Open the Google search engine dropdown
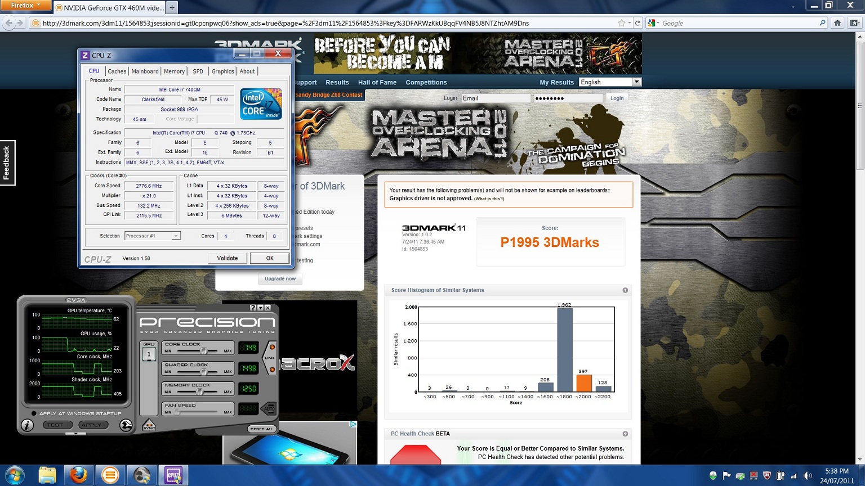The width and height of the screenshot is (865, 486). [x=653, y=23]
